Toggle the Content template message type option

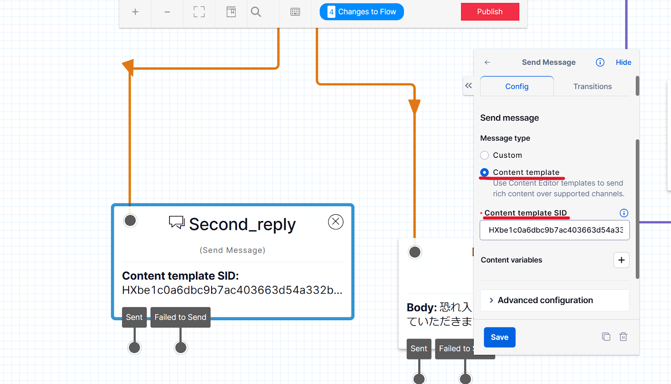(x=484, y=173)
